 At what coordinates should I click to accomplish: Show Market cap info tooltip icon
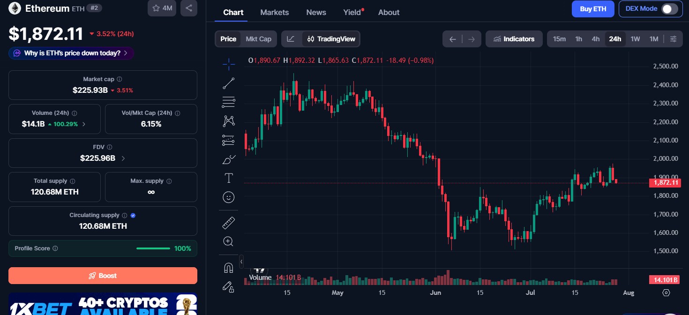(x=120, y=80)
